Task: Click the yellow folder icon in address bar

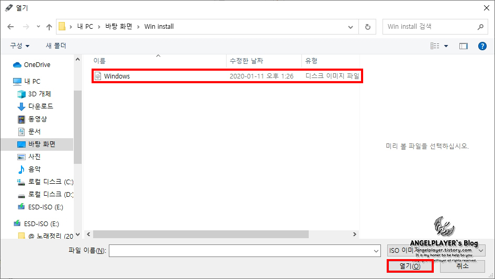Action: coord(62,27)
